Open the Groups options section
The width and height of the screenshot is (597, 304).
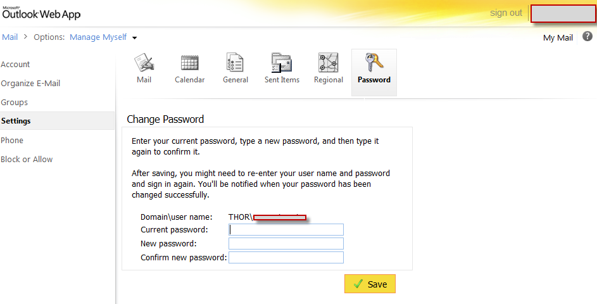coord(14,103)
